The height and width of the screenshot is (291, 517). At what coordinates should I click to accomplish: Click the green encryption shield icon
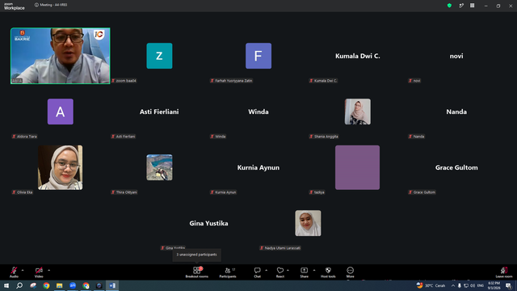(449, 6)
